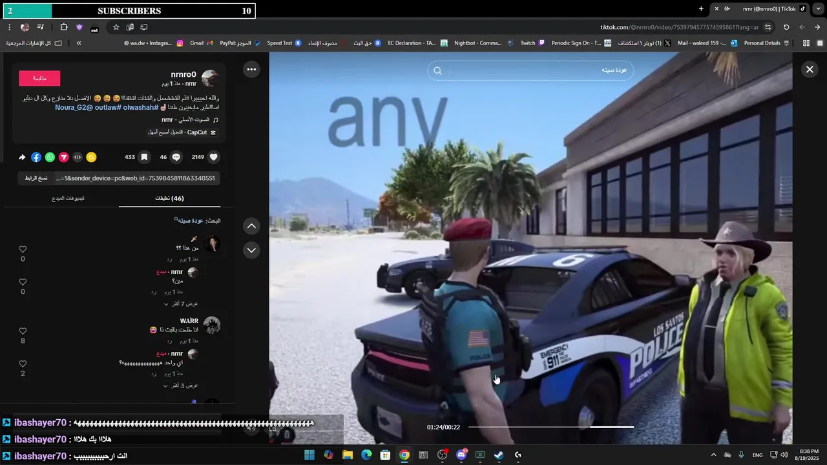This screenshot has width=827, height=465.
Task: Open the Twitch bookmark
Action: coord(533,43)
